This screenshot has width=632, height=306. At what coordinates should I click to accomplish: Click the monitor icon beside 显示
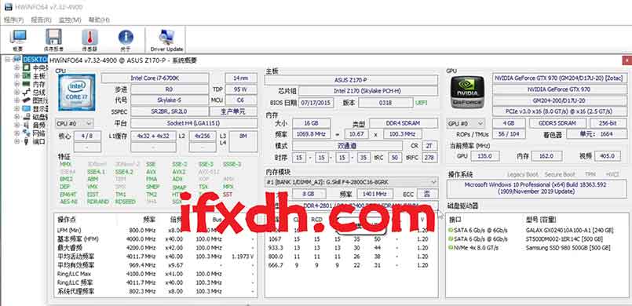26,109
